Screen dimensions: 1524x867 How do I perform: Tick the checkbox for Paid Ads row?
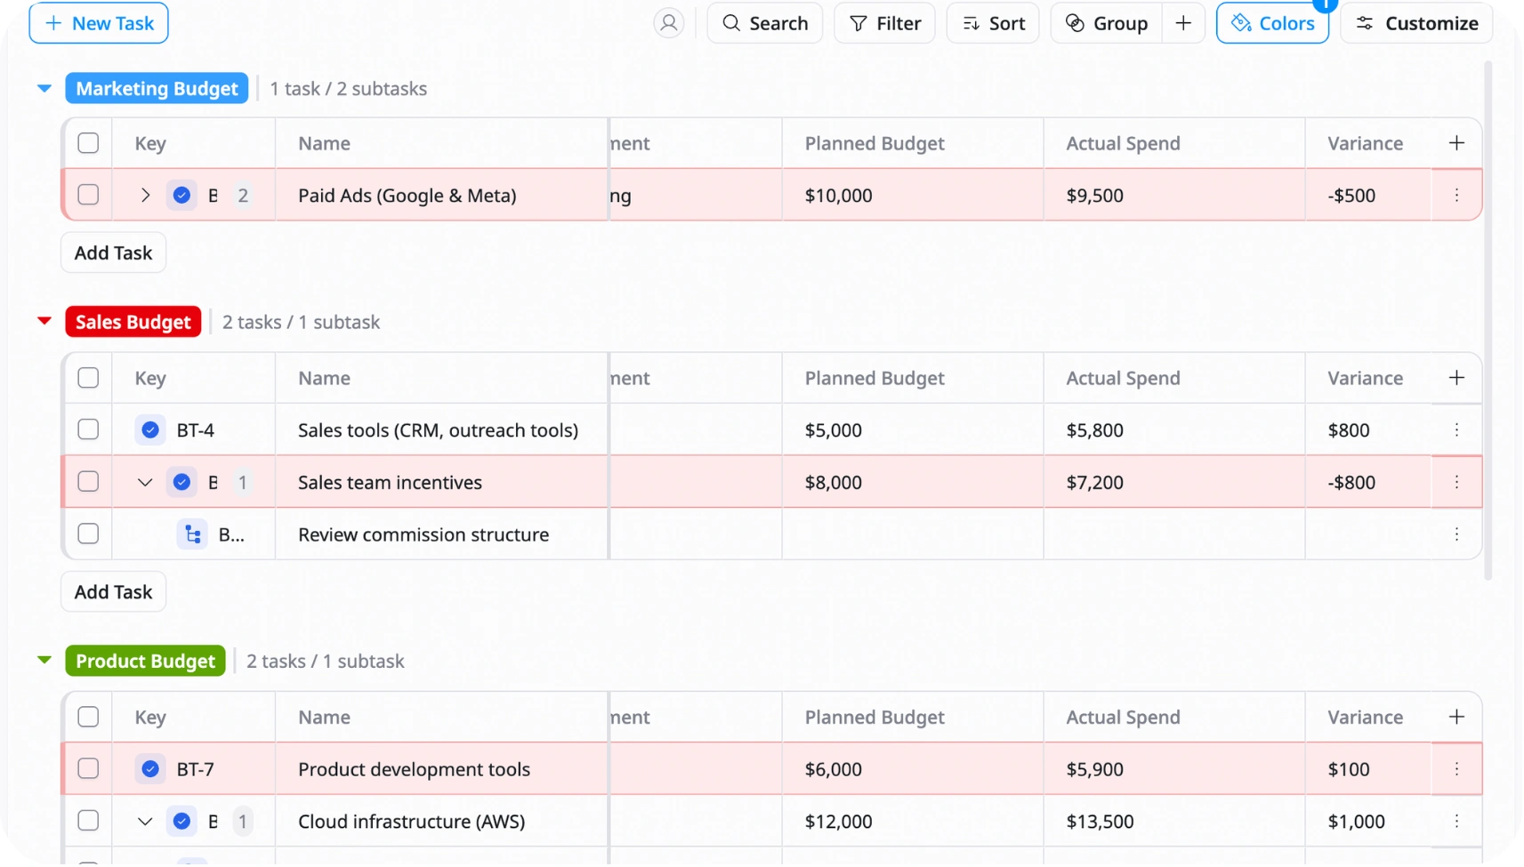click(x=88, y=195)
